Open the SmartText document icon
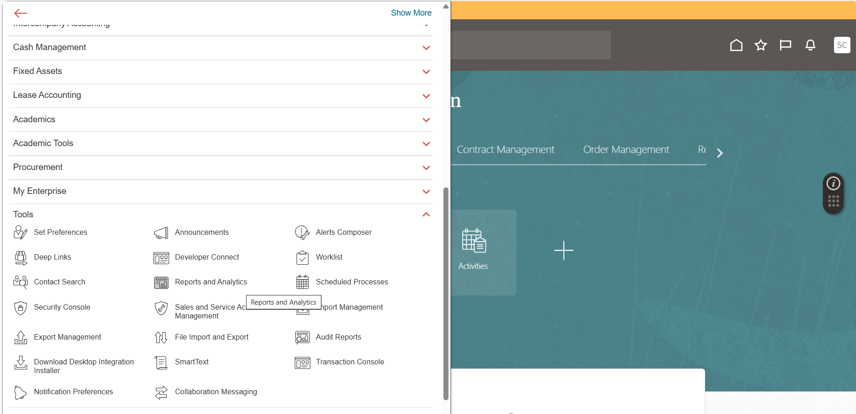856x414 pixels. 161,363
